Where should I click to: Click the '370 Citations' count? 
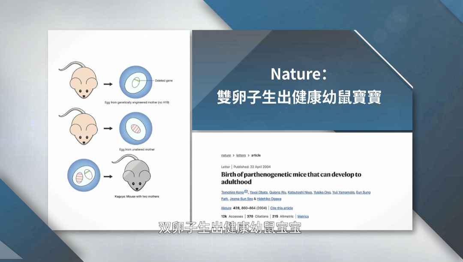(x=258, y=216)
